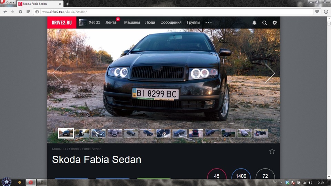Select the fifth gallery thumbnail
The image size is (331, 186).
(x=131, y=133)
